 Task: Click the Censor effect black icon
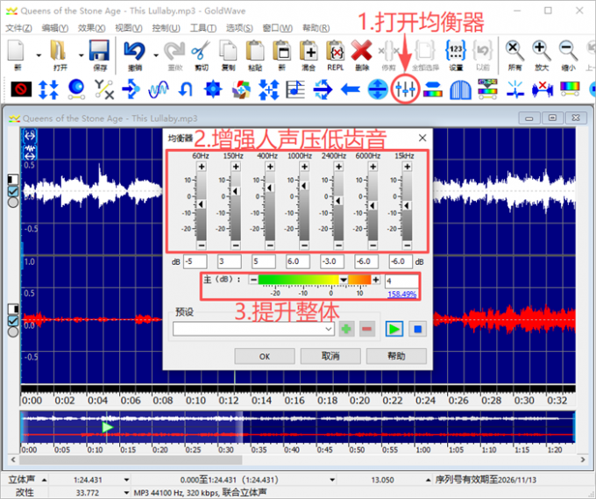21,89
